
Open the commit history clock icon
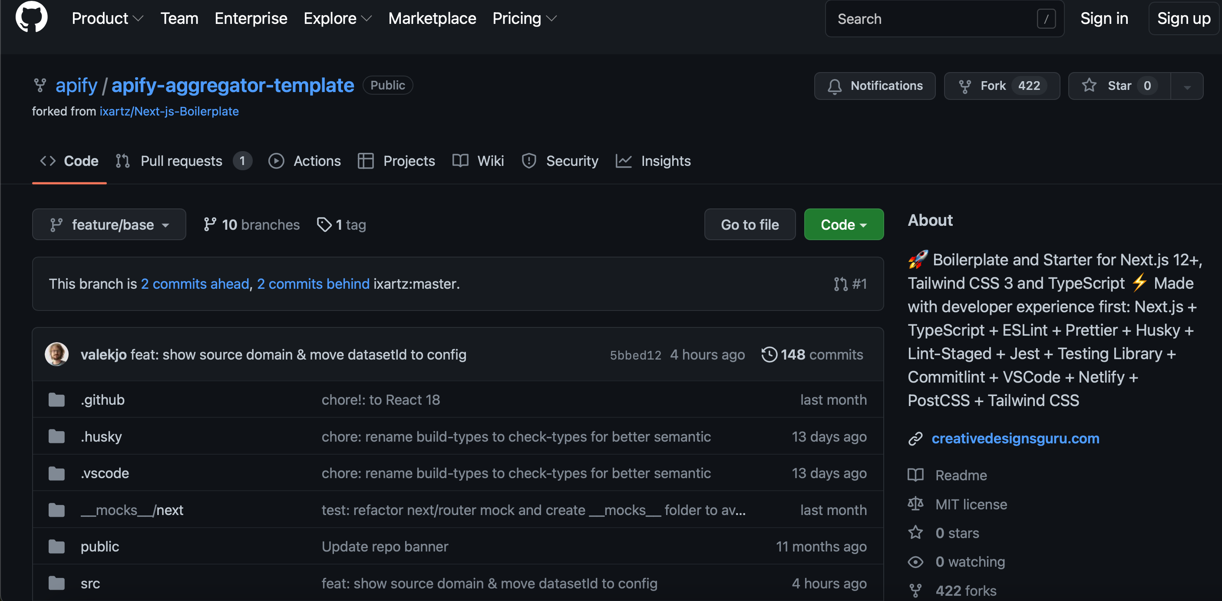(x=769, y=354)
